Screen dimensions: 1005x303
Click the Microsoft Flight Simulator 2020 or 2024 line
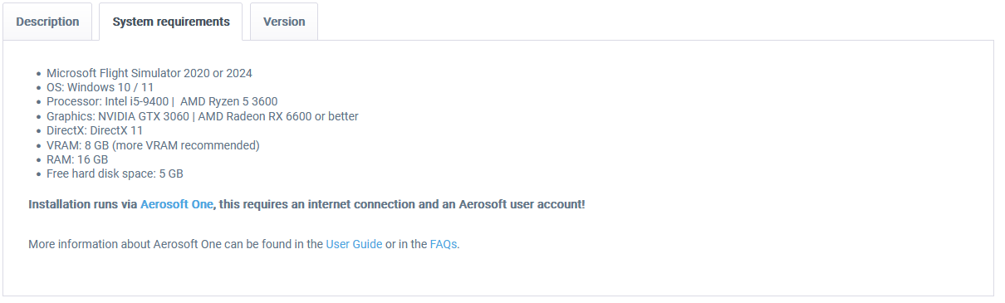tap(150, 73)
